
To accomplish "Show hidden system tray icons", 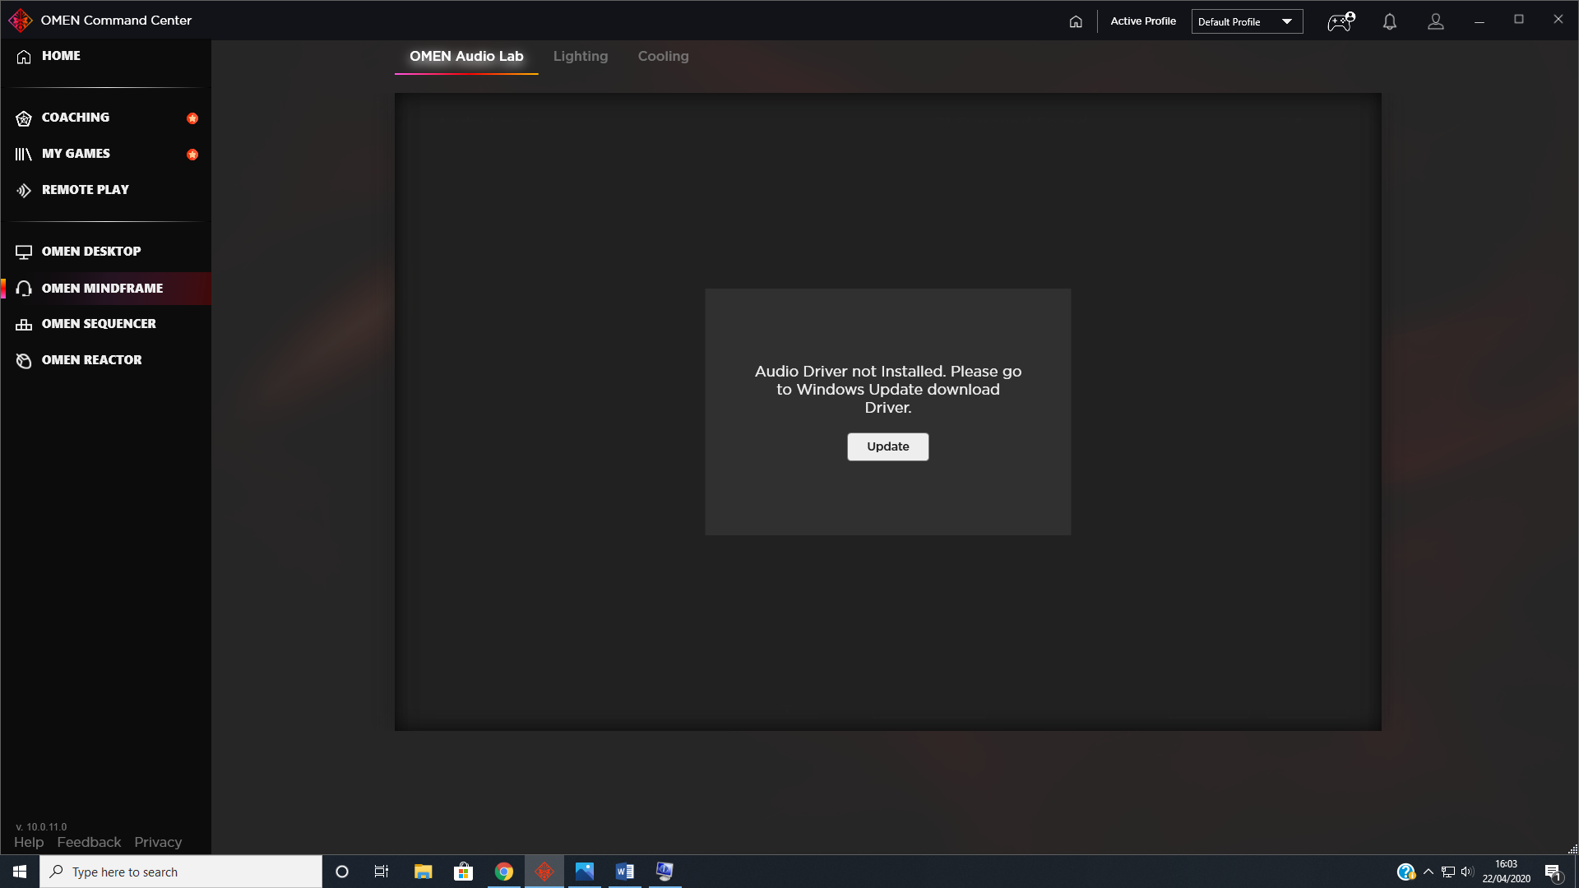I will tap(1429, 872).
